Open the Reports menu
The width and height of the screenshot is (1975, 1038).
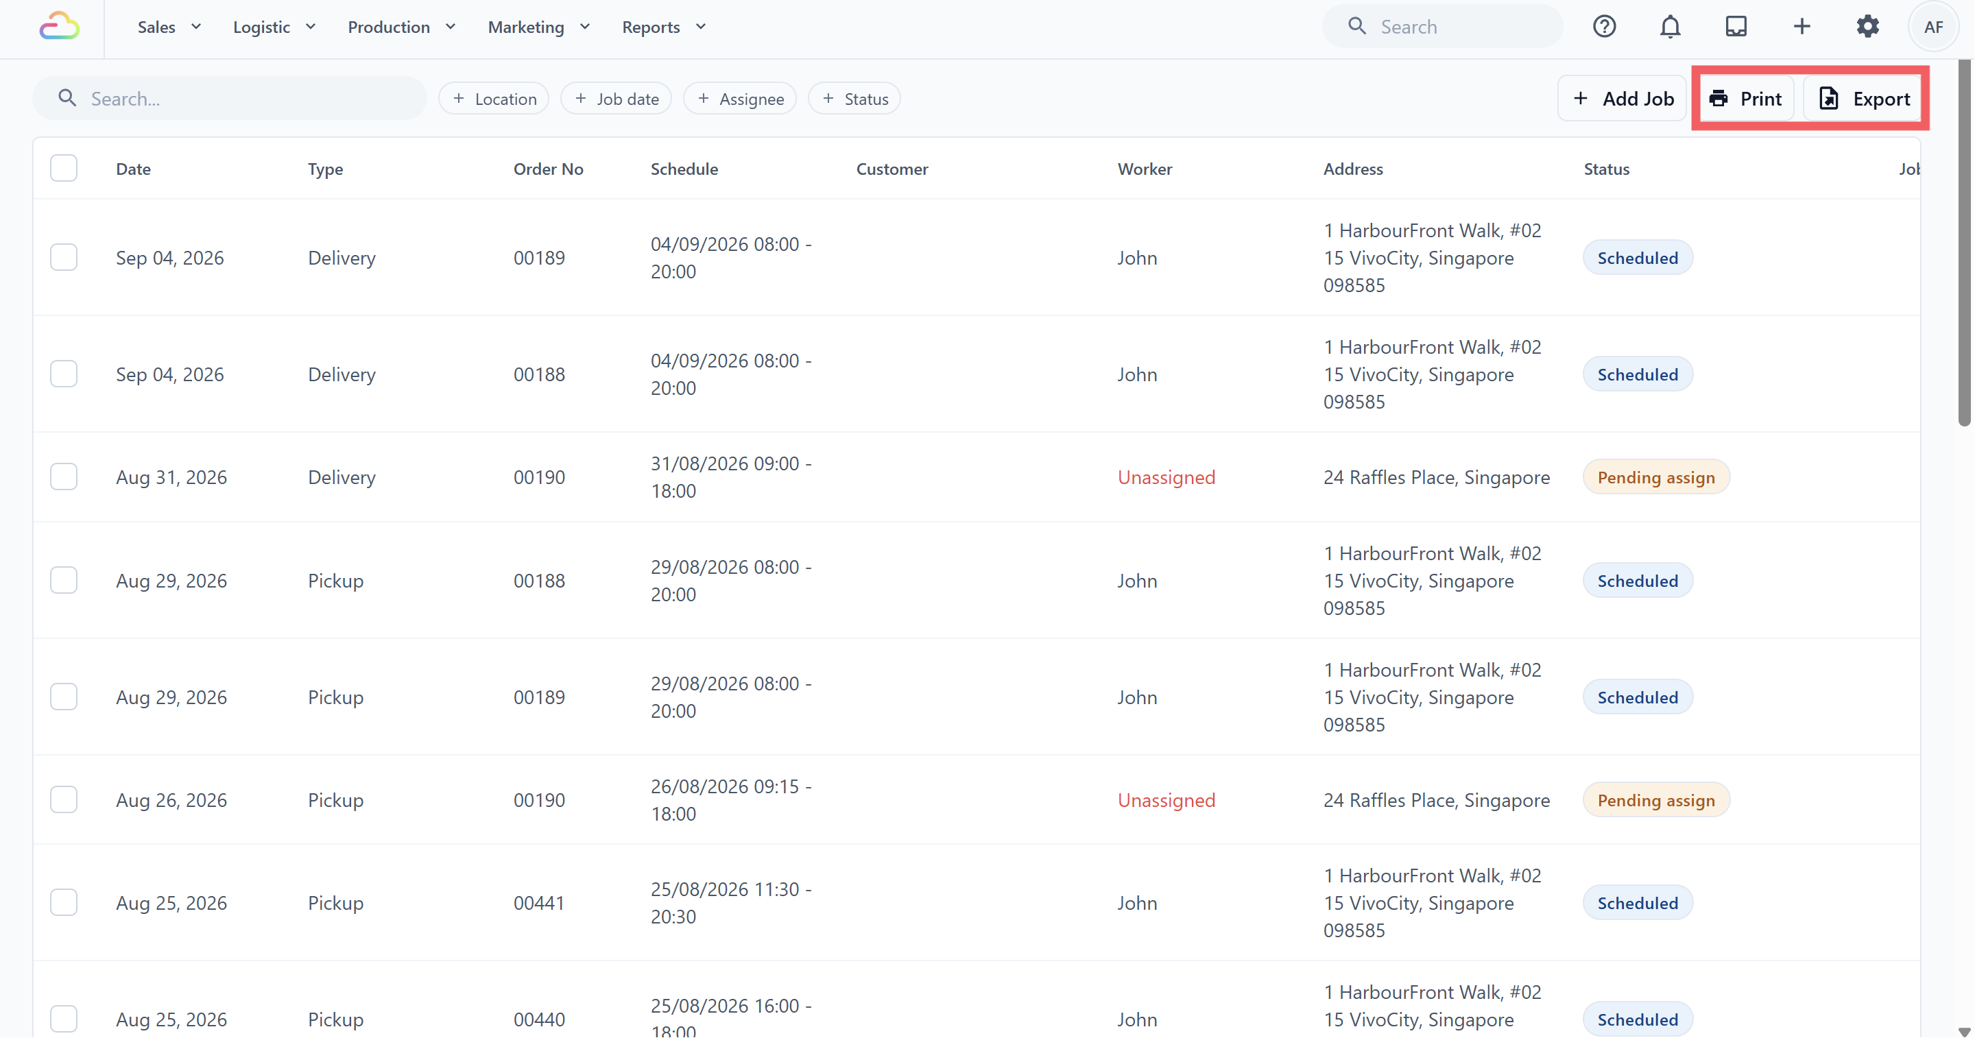click(x=663, y=27)
